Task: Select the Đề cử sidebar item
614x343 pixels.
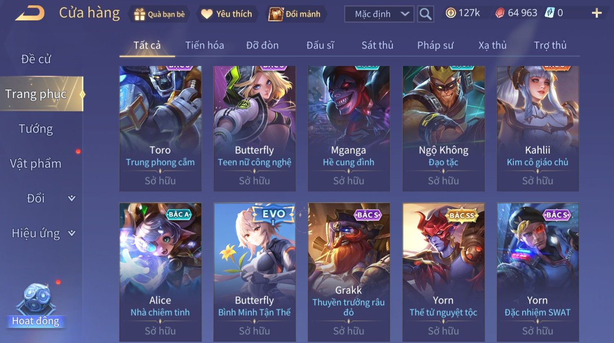Action: click(36, 59)
